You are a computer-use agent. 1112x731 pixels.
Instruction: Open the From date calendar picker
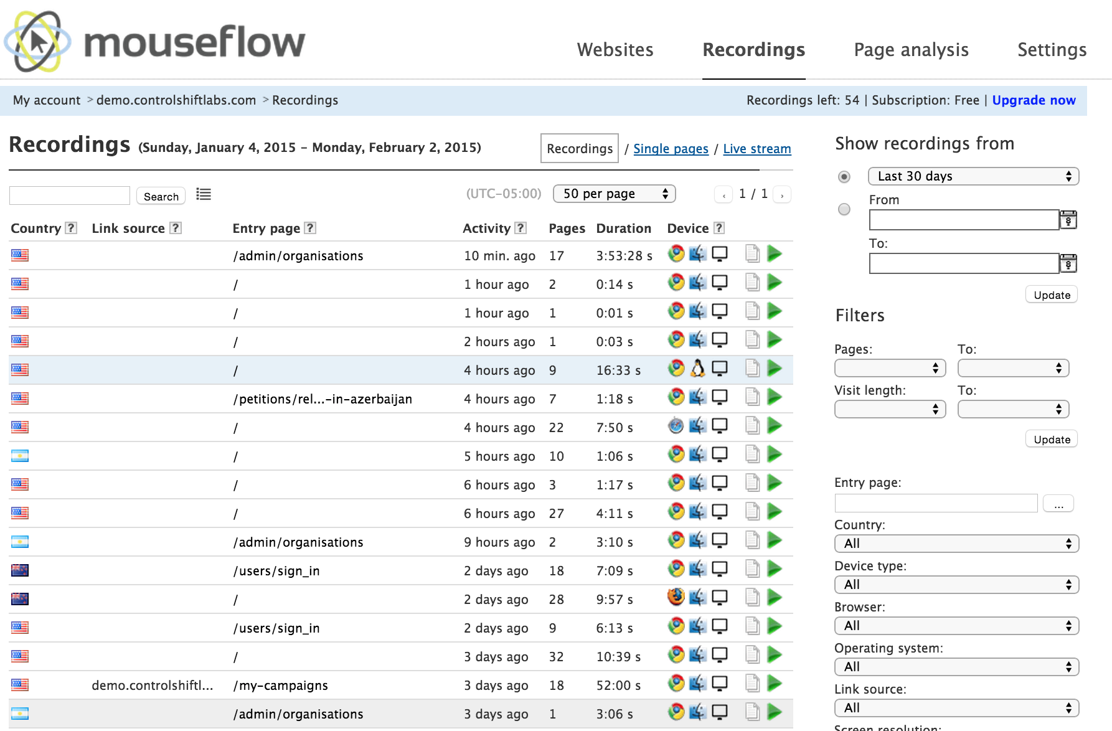1068,220
